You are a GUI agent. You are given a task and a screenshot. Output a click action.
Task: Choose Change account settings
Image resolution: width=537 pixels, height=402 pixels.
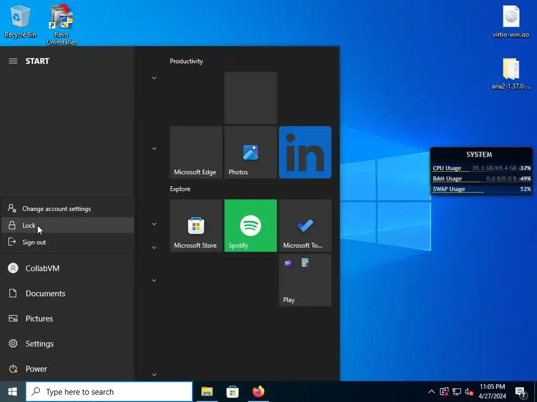pos(68,208)
